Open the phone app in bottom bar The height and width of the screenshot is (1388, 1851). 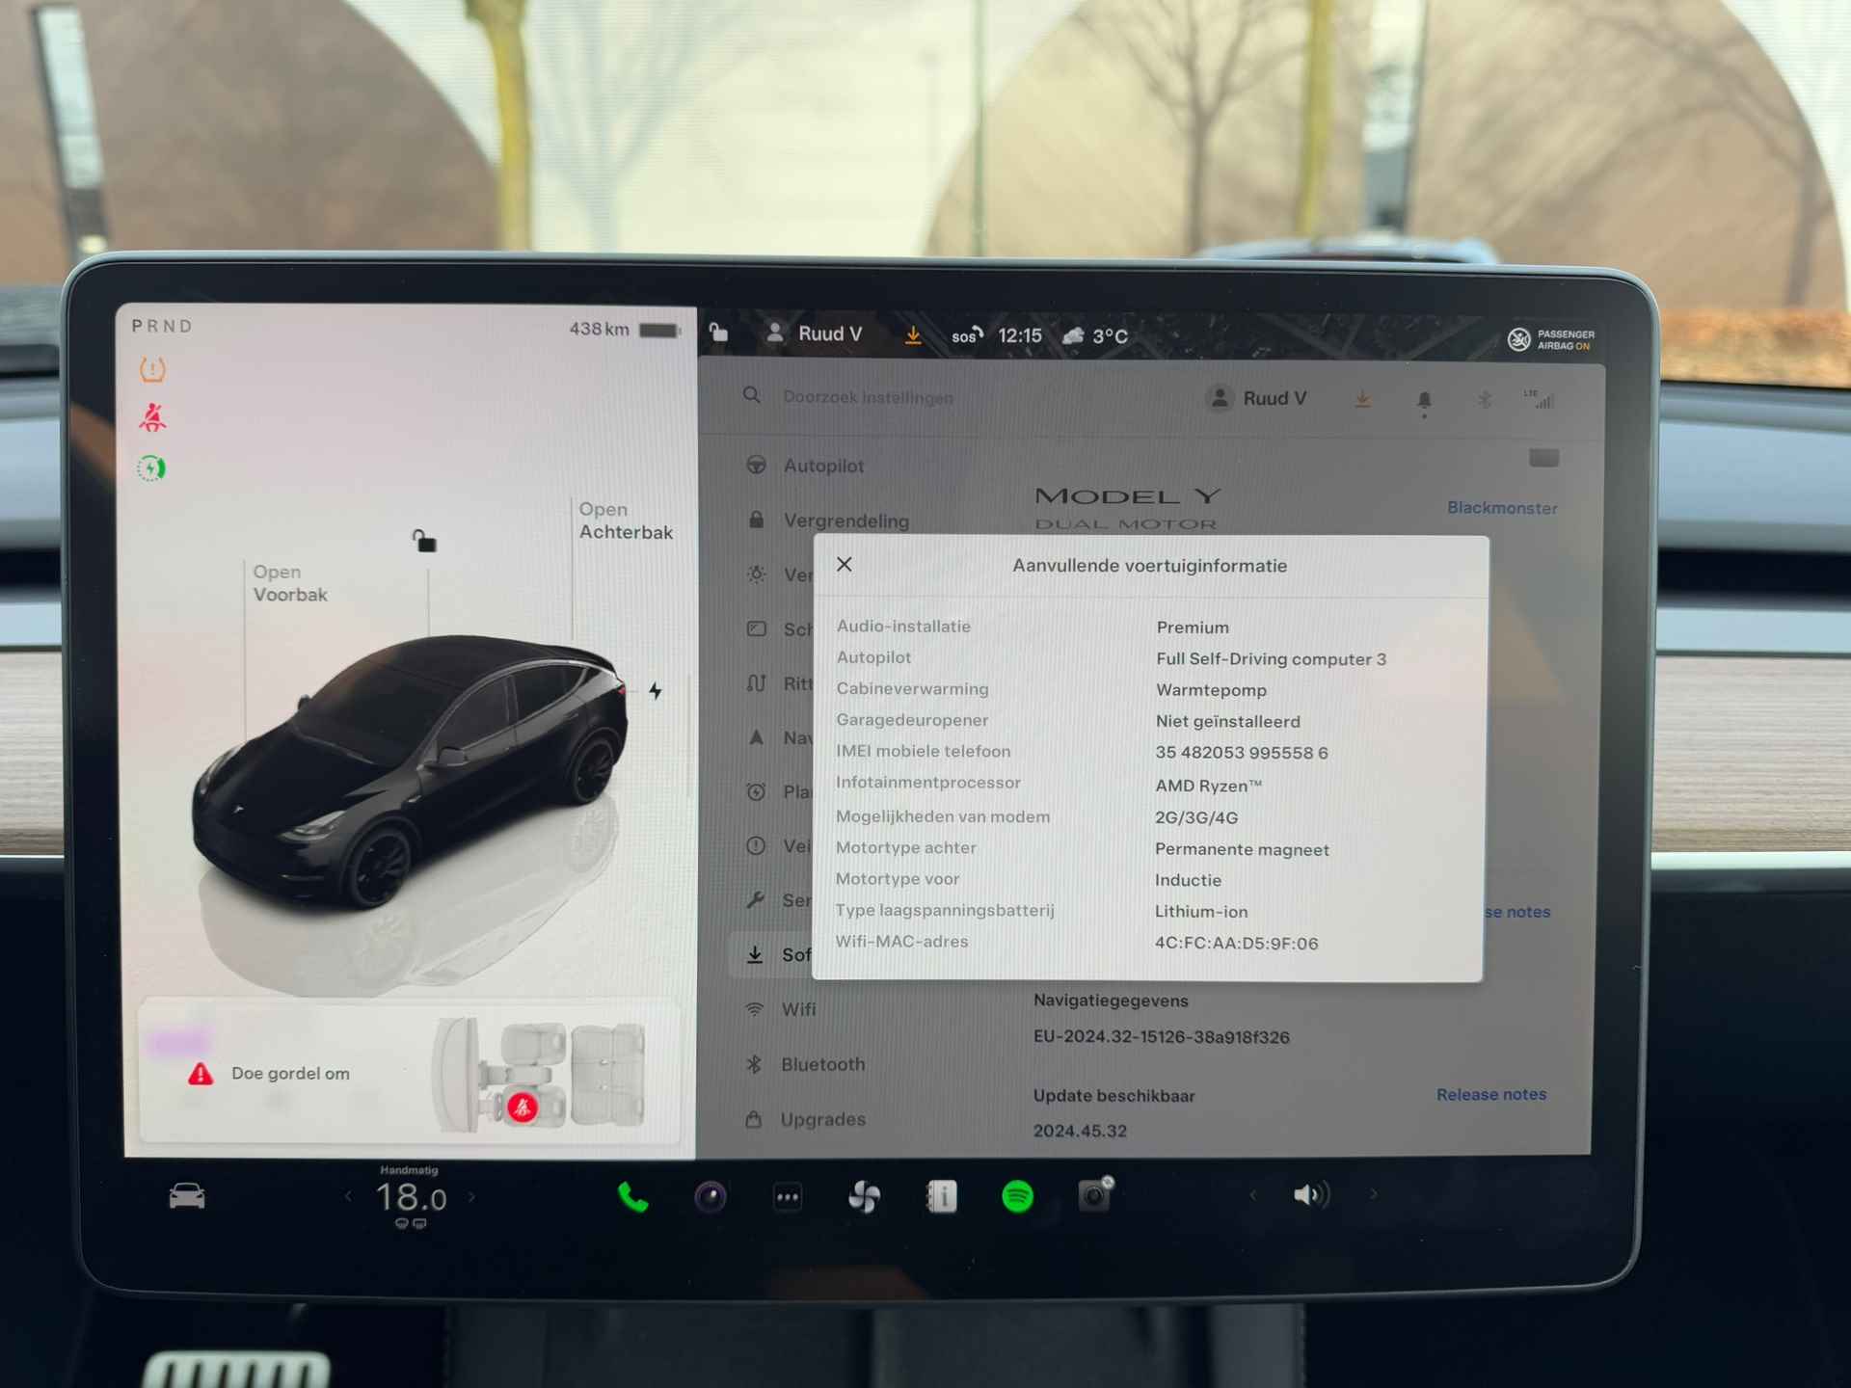coord(632,1197)
